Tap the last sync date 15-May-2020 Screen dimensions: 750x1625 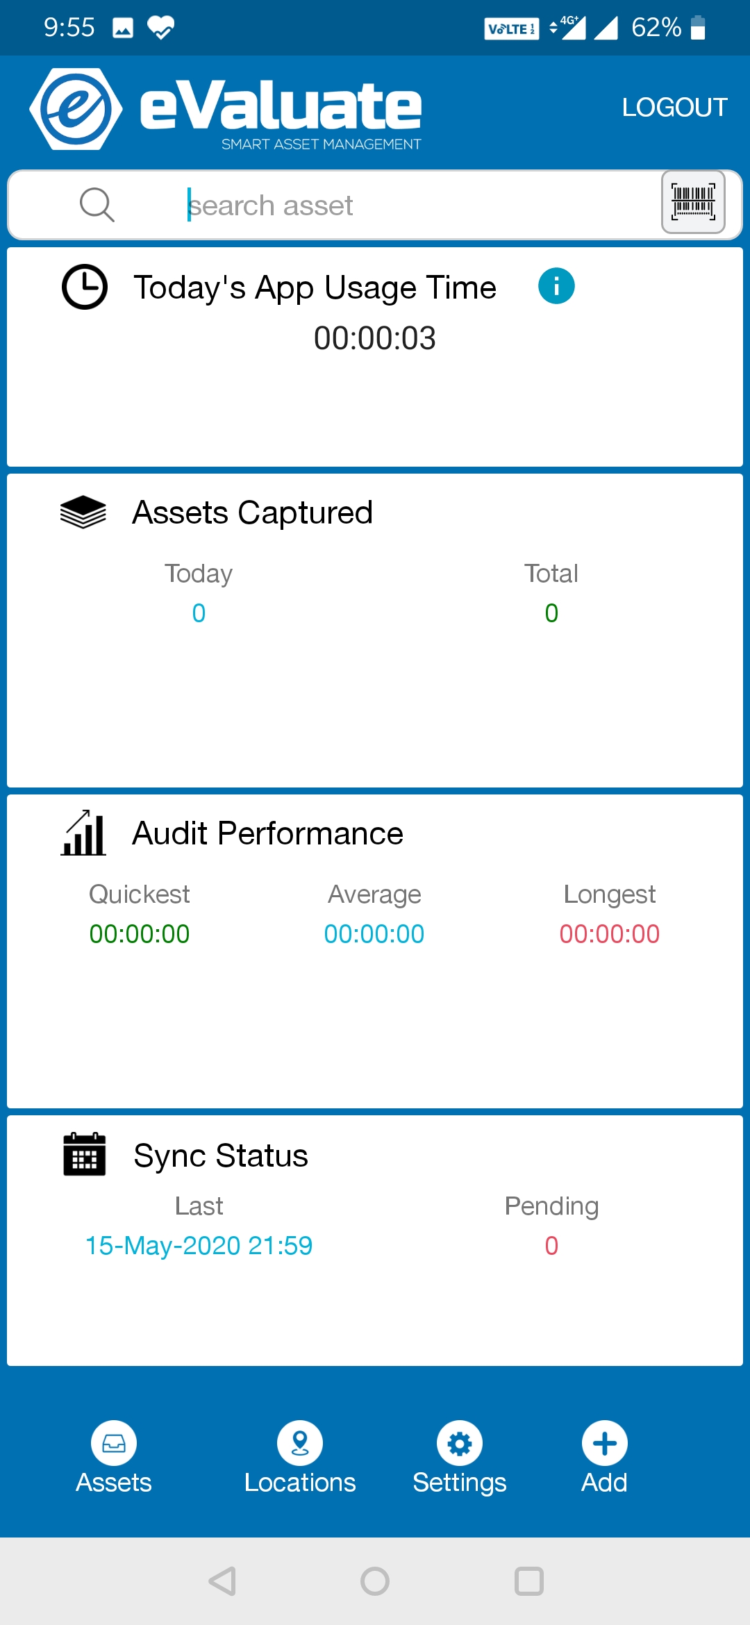point(199,1246)
